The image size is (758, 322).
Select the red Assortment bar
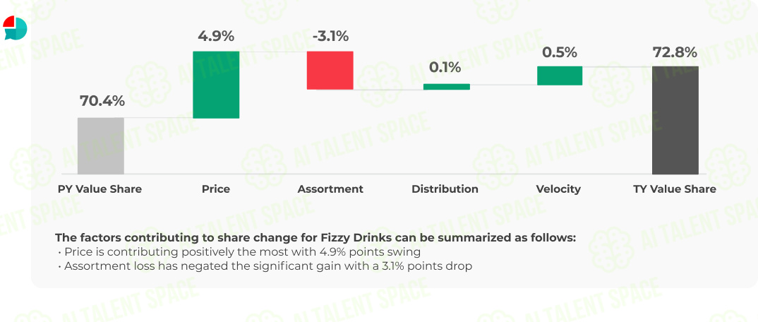pyautogui.click(x=330, y=70)
